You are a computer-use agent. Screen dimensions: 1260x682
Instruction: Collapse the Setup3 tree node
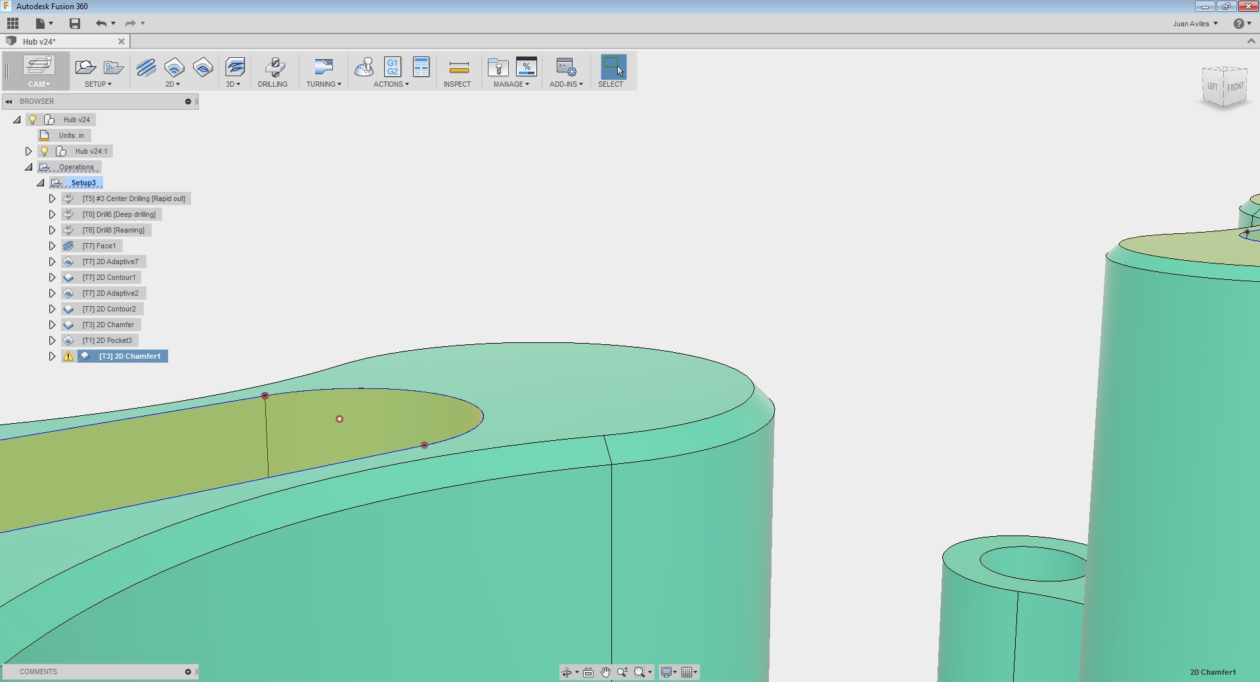41,183
